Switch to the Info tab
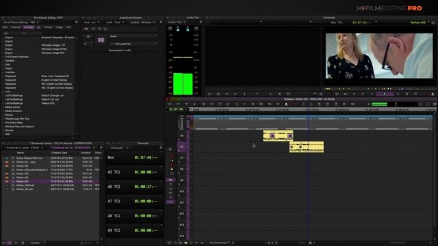Image resolution: width=438 pixels, height=246 pixels. pos(68,27)
